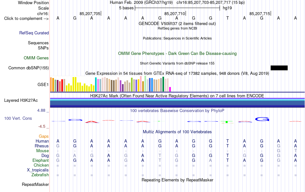305x192 pixels.
Task: Click the magenta bar in GTEx chart
Action: 170,89
